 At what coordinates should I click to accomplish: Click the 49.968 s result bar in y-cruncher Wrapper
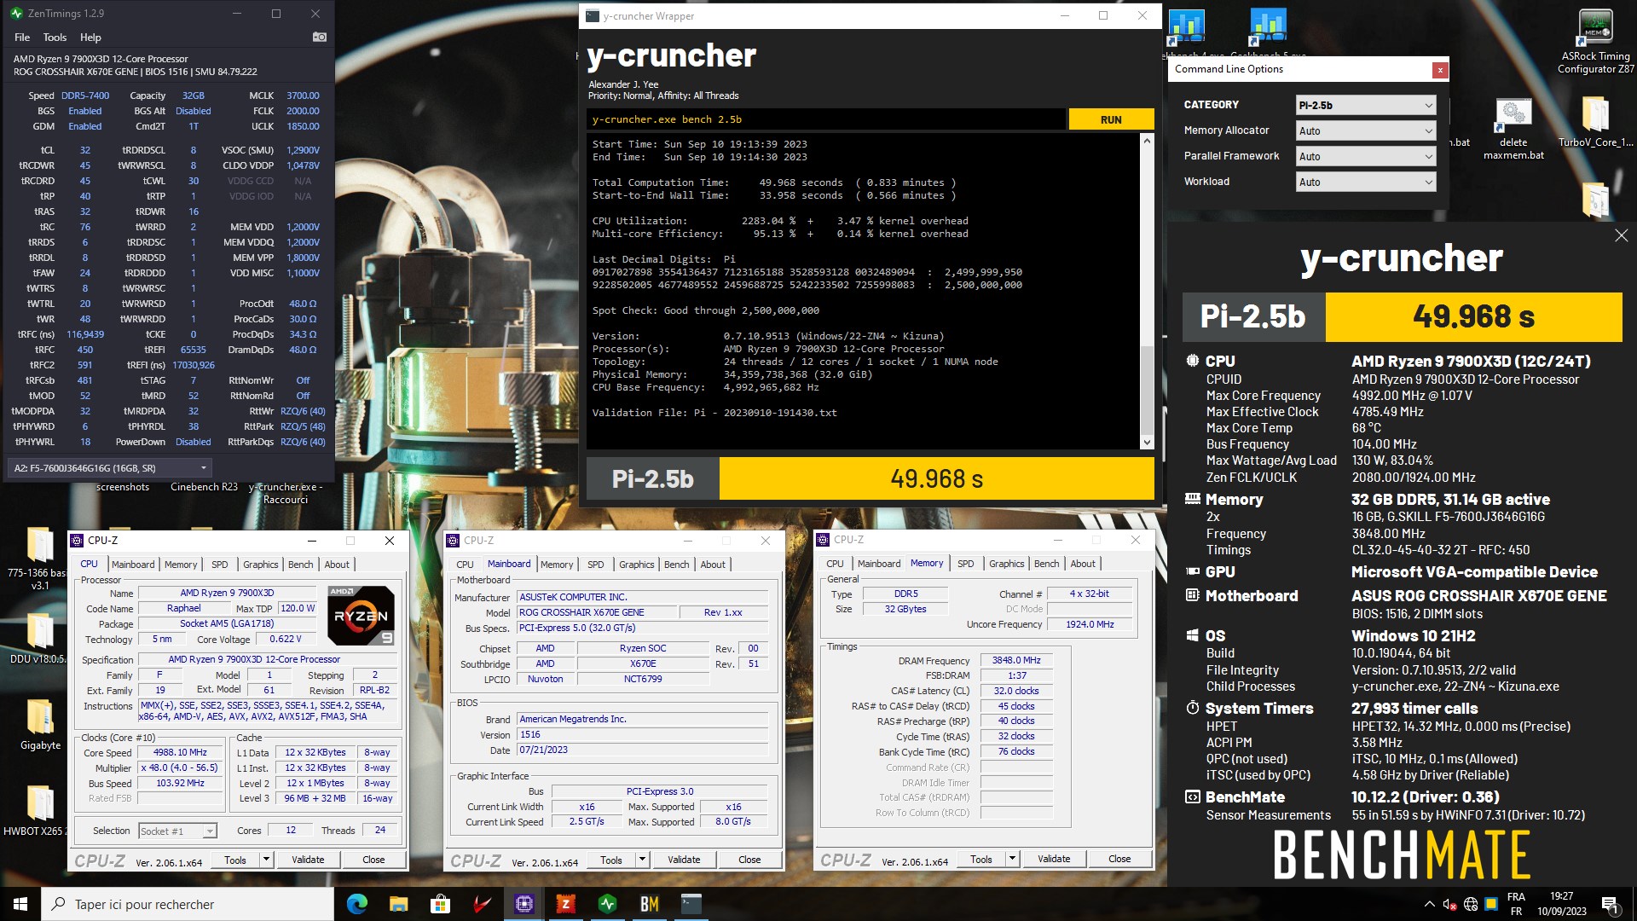click(936, 478)
